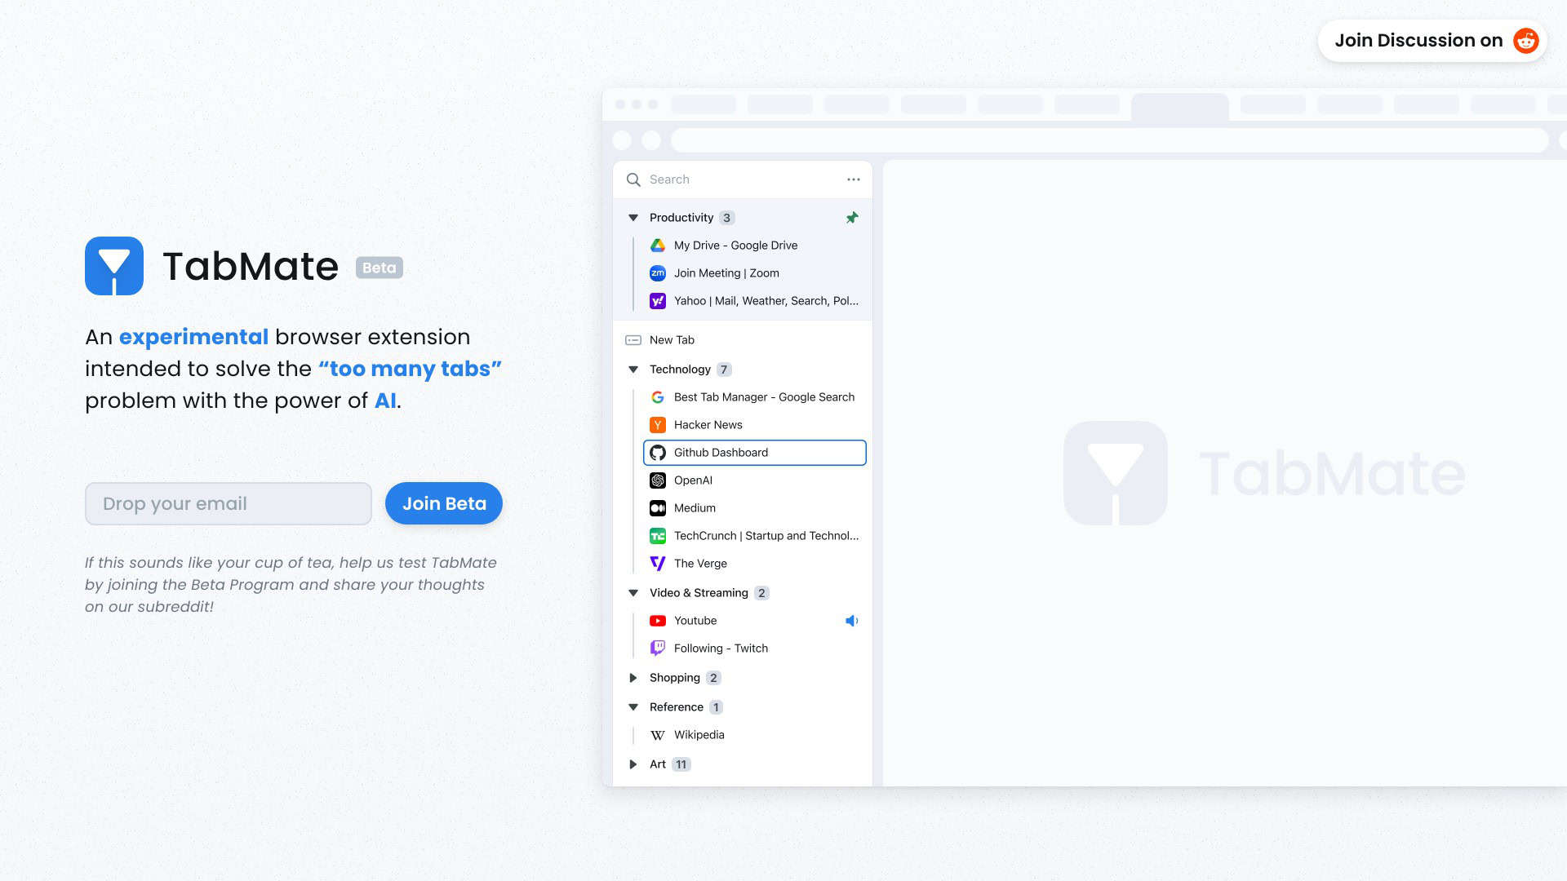Toggle the search options ellipsis menu
This screenshot has width=1567, height=881.
pyautogui.click(x=853, y=179)
